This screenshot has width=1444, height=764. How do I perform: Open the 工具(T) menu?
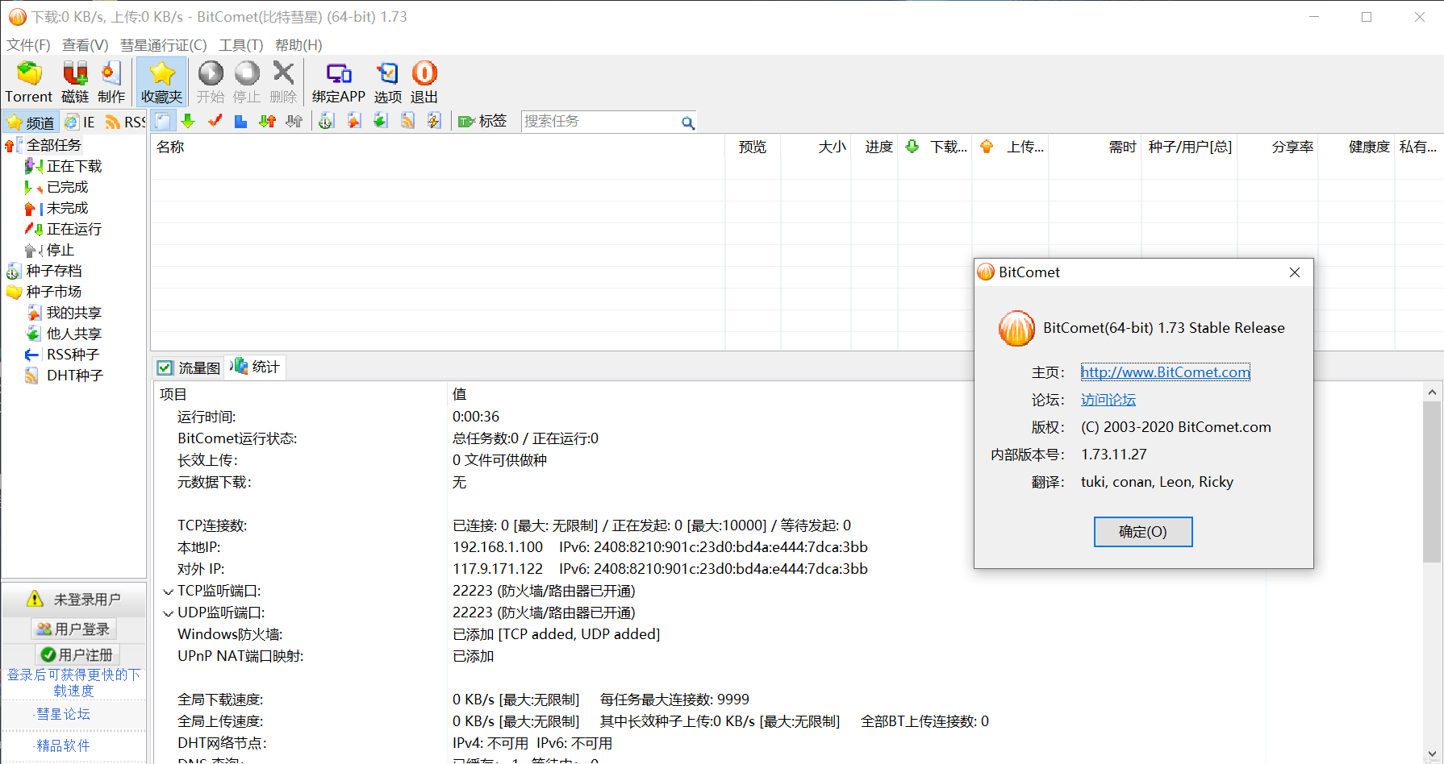pos(240,45)
